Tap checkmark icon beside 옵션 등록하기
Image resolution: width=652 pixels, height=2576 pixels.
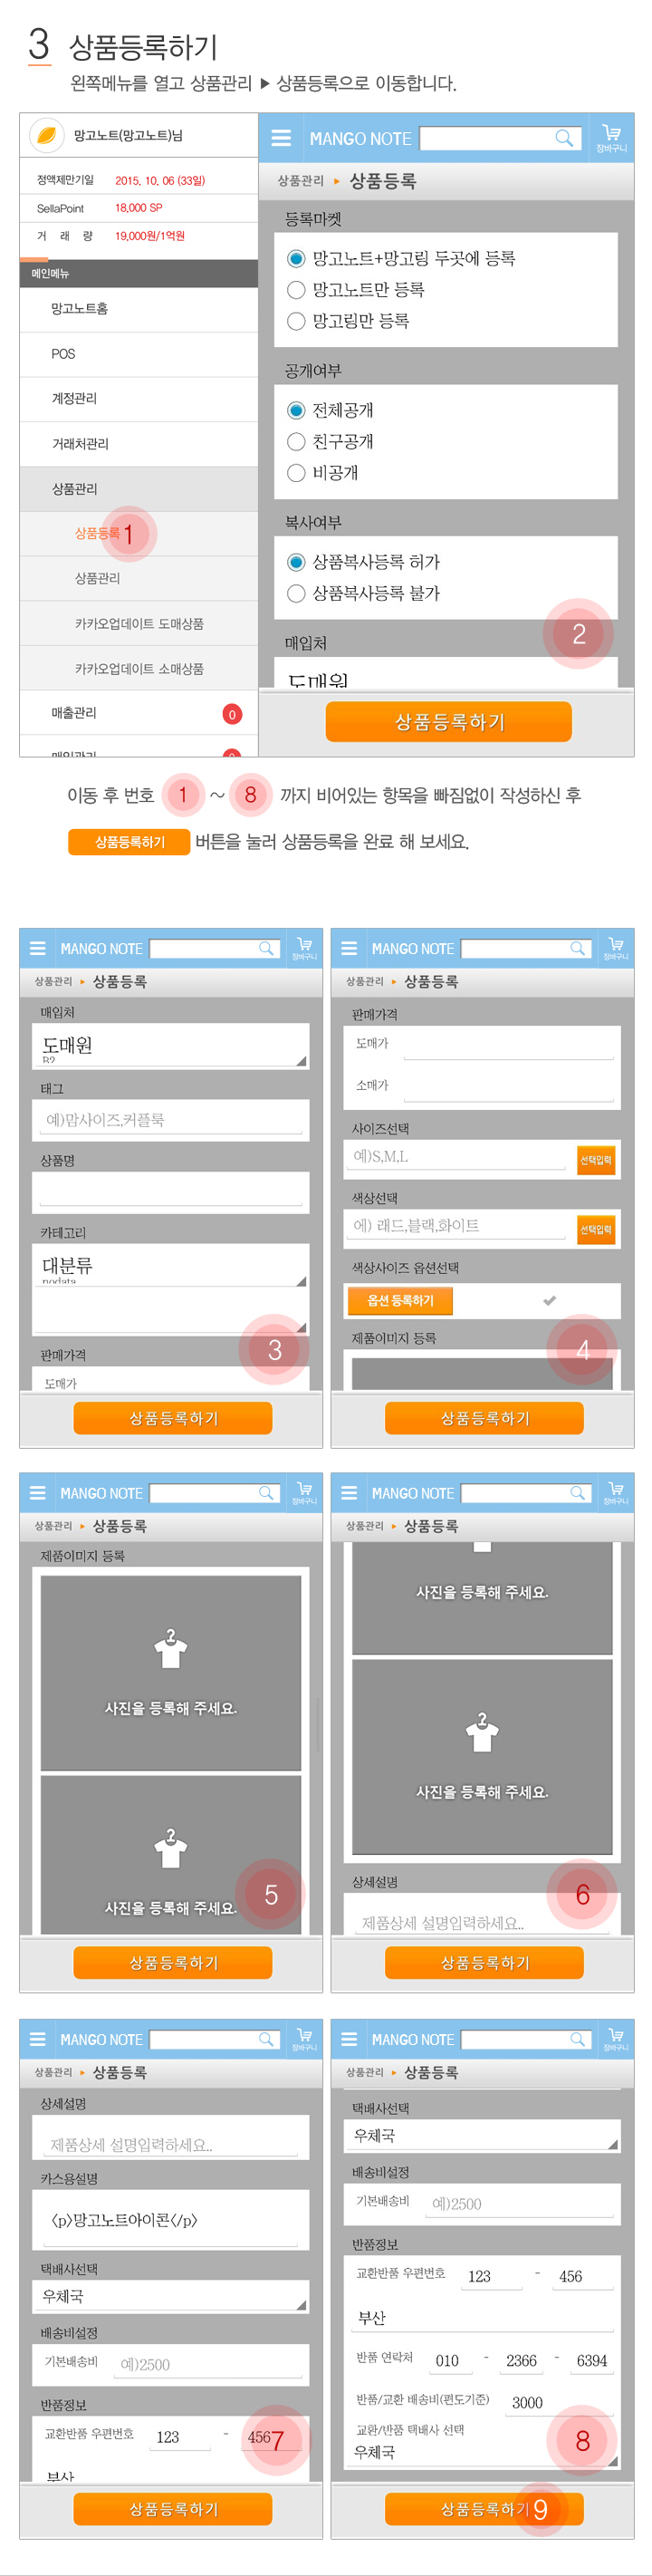[549, 1300]
